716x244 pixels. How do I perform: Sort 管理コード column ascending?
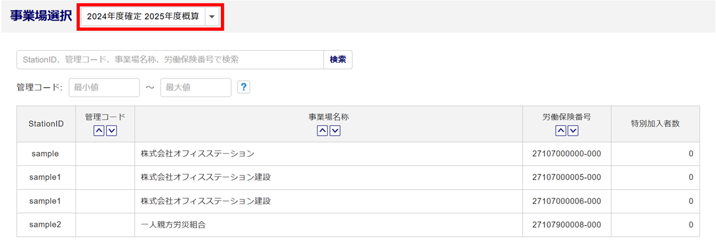[x=98, y=131]
